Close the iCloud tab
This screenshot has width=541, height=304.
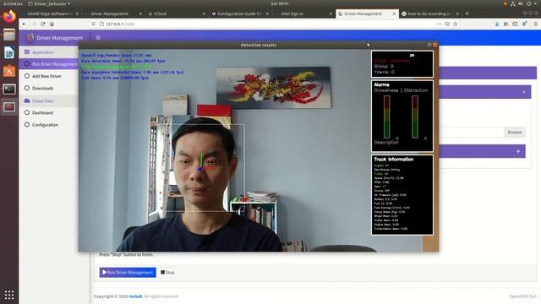point(204,14)
